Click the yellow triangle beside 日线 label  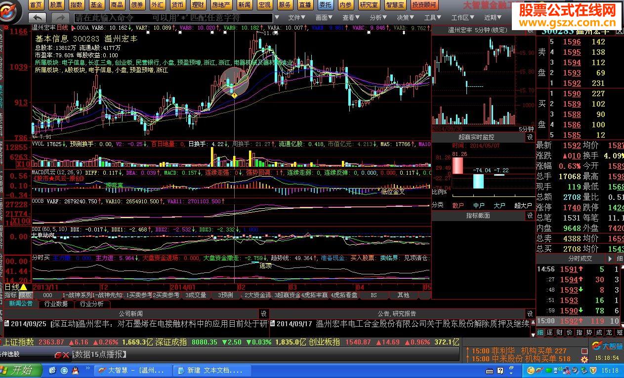(x=23, y=287)
